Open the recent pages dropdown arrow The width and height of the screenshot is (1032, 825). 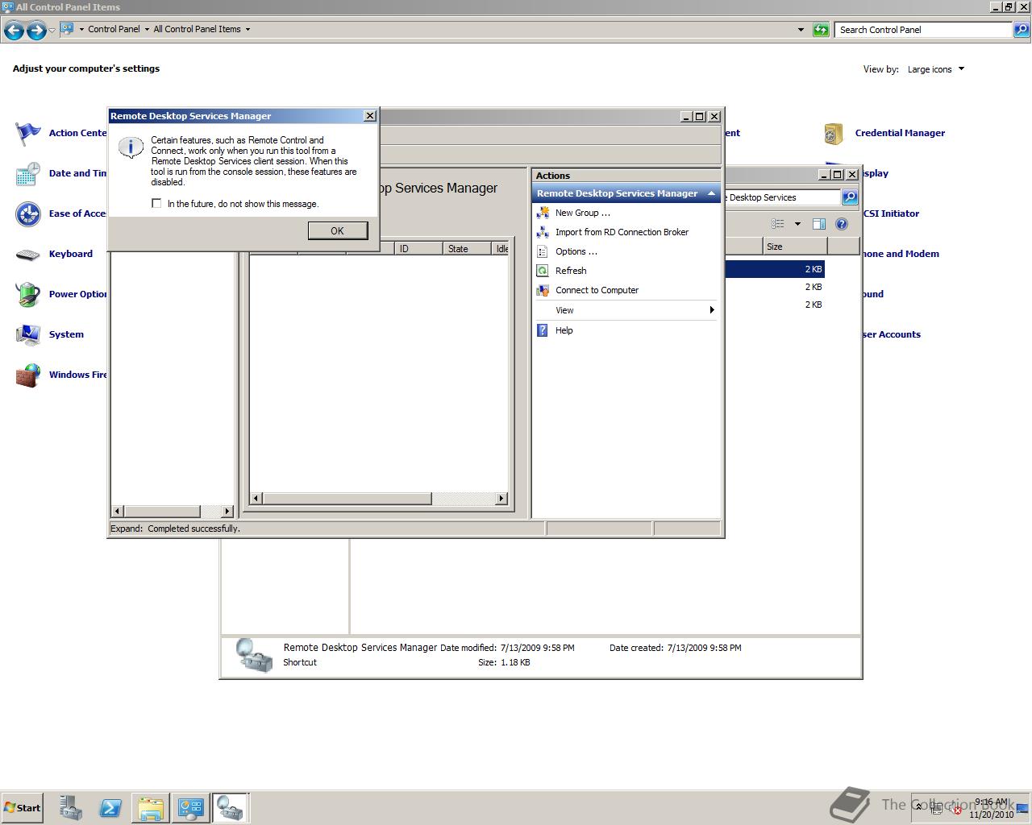click(52, 31)
